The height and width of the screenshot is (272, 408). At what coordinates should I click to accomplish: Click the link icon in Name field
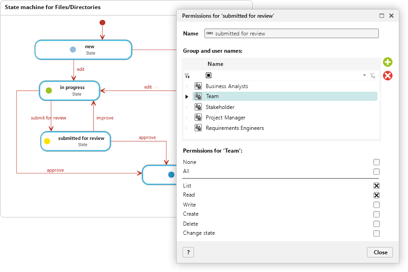(210, 33)
